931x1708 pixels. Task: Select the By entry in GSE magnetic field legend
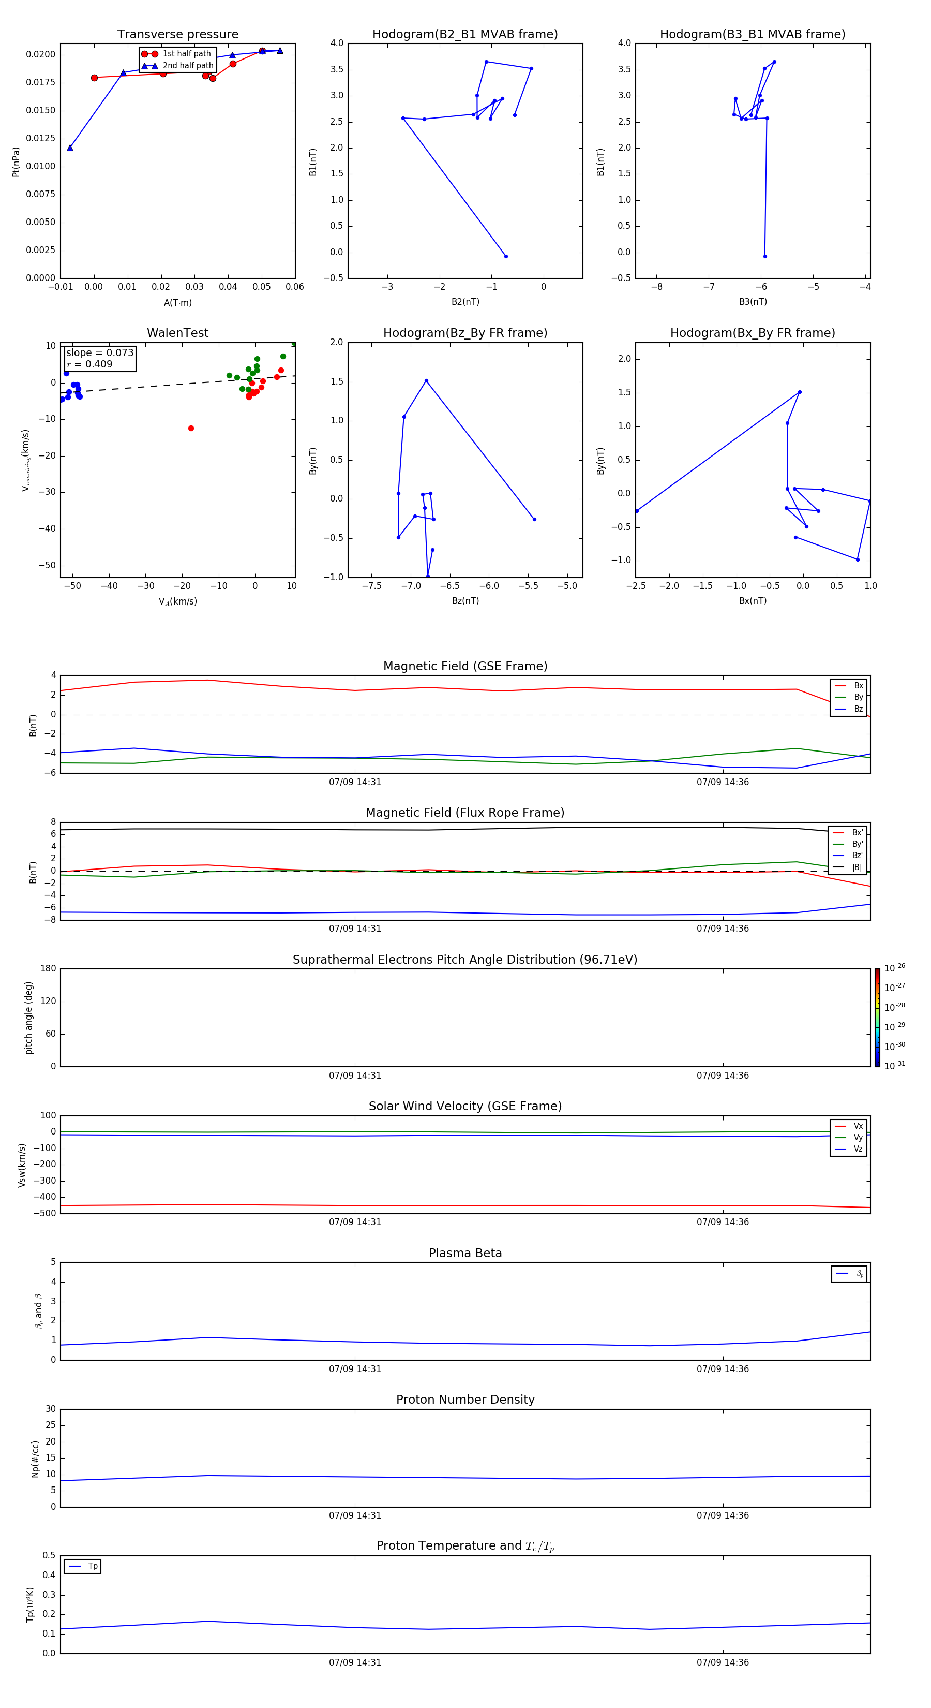pyautogui.click(x=849, y=697)
